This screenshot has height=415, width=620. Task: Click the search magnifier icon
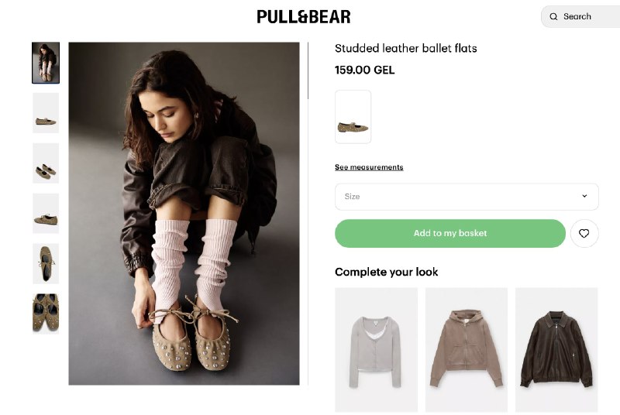point(553,16)
